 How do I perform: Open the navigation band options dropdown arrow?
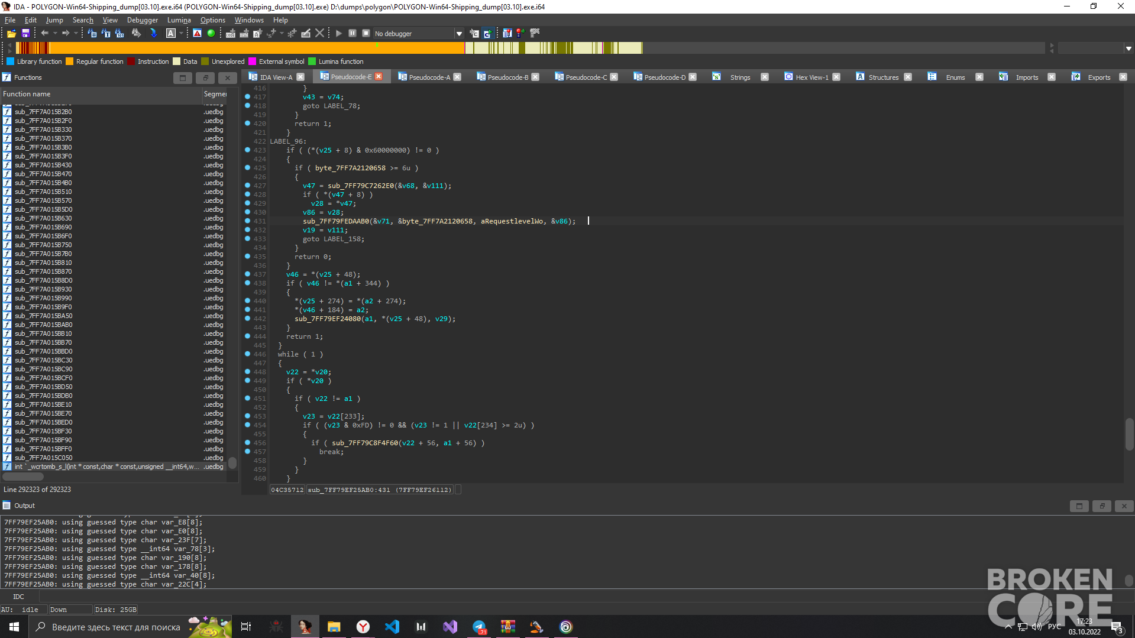point(1128,48)
